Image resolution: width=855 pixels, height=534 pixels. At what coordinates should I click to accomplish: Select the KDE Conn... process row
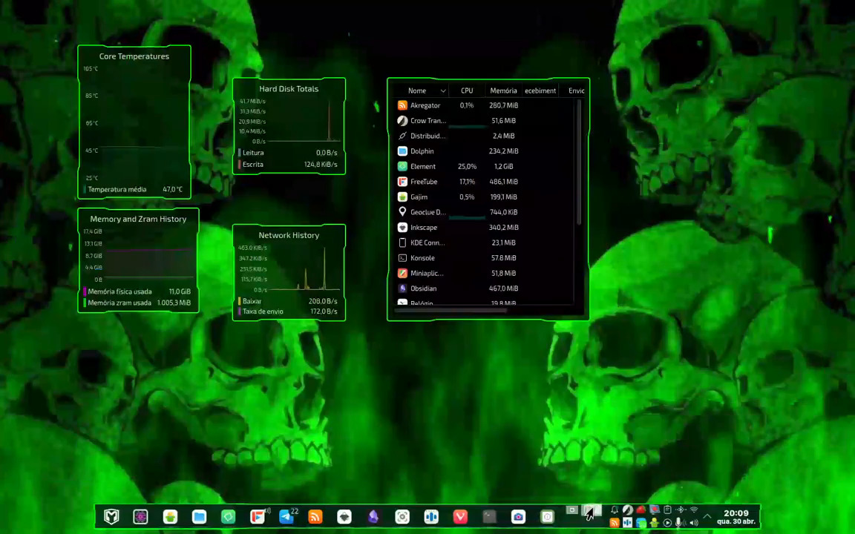coord(484,243)
